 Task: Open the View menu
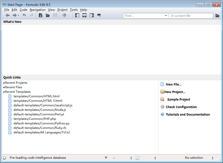[51, 10]
